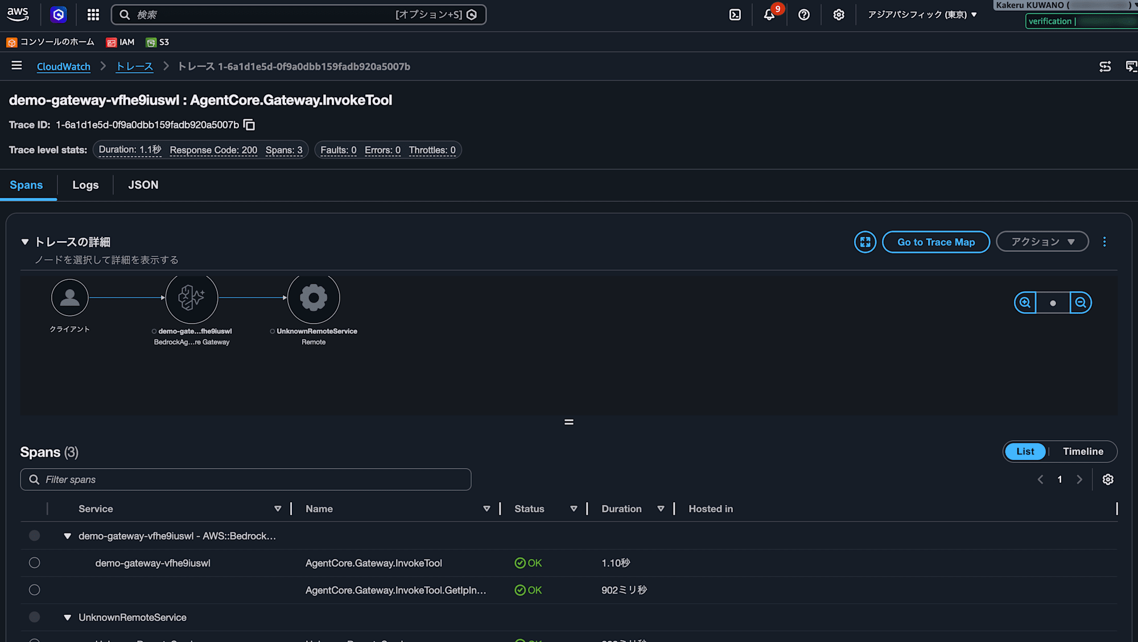Open the region selector アジアパシフィック (東京)

tap(922, 15)
